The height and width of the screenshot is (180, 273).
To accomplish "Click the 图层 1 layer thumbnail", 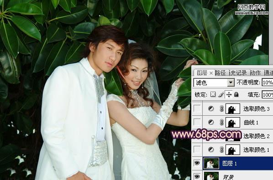I will [x=211, y=163].
